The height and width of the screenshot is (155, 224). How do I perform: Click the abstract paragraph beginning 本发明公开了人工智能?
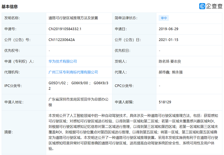pyautogui.click(x=133, y=132)
